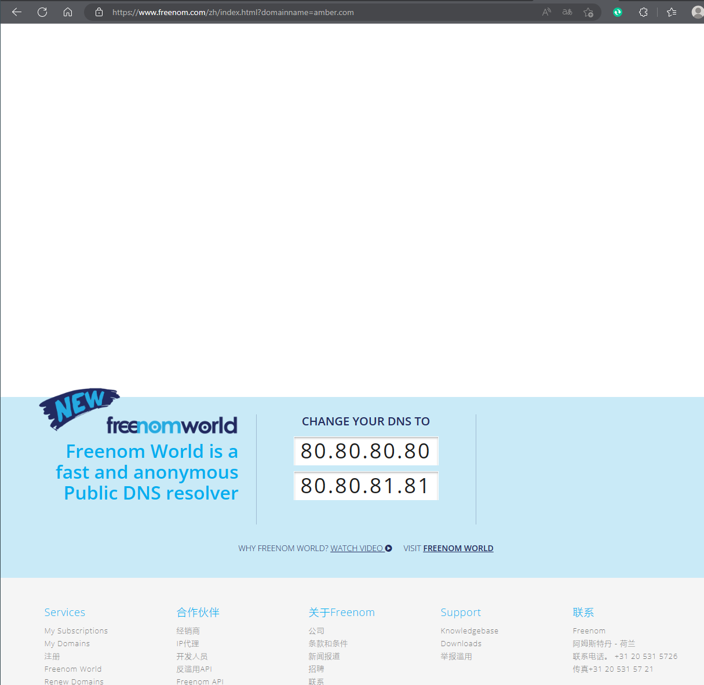Click the read aloud icon
Screen dimensions: 704x685
(x=546, y=12)
